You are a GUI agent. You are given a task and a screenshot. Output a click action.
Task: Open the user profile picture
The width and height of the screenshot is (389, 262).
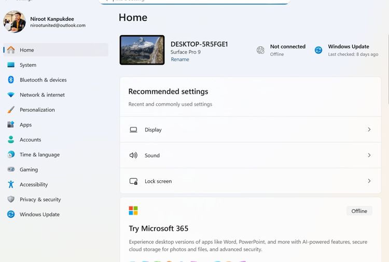(x=15, y=22)
